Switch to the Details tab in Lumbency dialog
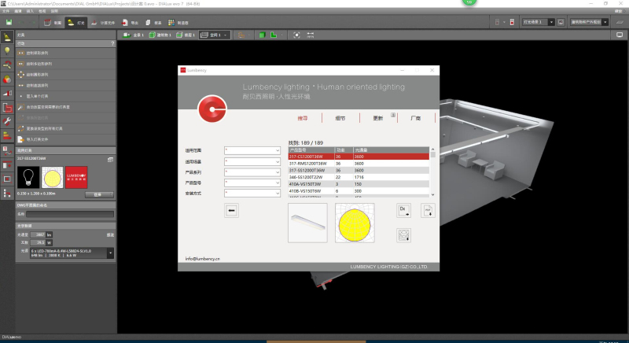 click(x=340, y=118)
